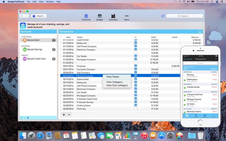Toggle the Transactions panel display icon
This screenshot has width=226, height=141.
[x=200, y=32]
